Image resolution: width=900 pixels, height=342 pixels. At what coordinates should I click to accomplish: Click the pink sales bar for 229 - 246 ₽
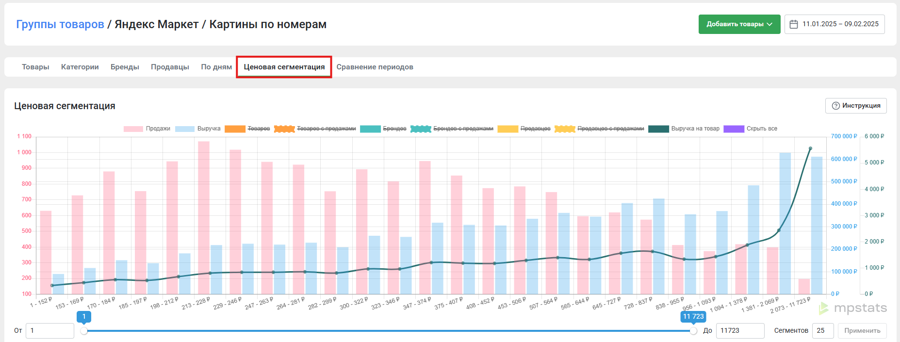click(235, 222)
